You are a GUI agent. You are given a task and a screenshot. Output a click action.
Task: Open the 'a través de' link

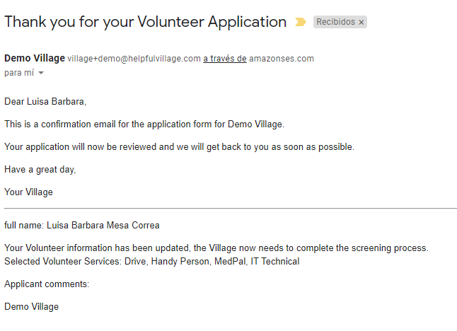225,59
